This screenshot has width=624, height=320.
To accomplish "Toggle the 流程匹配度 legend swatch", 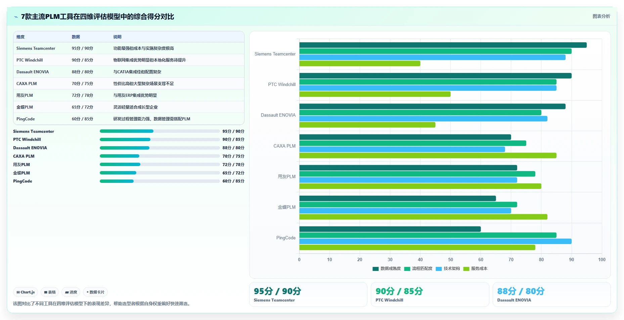I will [407, 269].
